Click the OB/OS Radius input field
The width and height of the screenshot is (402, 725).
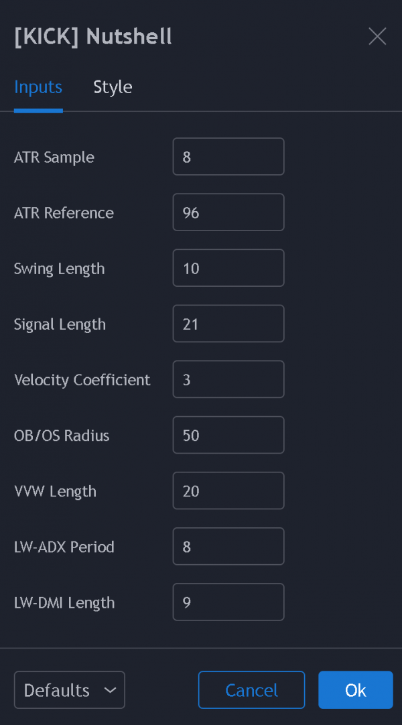pos(228,435)
